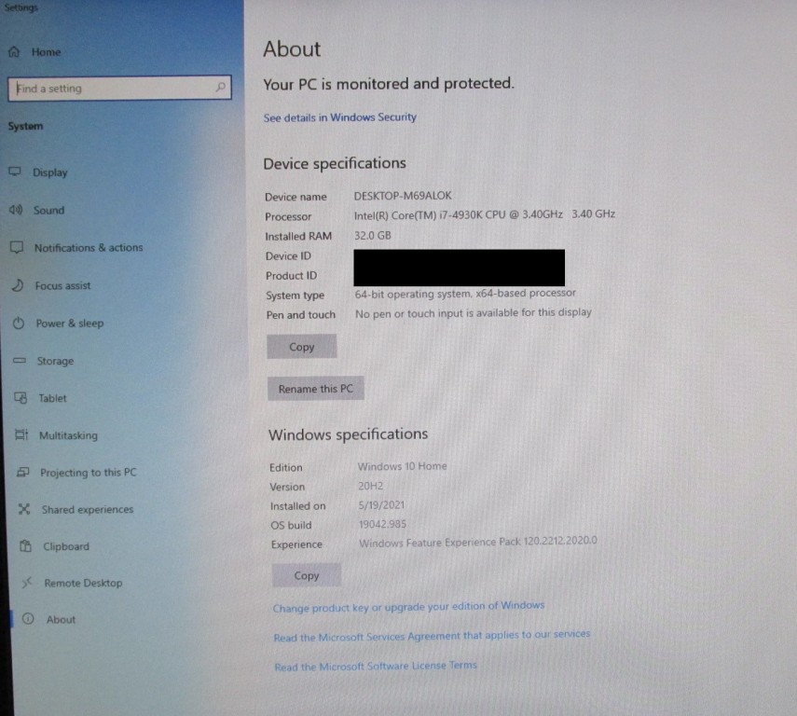Click the Display monitor icon
Screen dimensions: 797x716
[x=15, y=172]
